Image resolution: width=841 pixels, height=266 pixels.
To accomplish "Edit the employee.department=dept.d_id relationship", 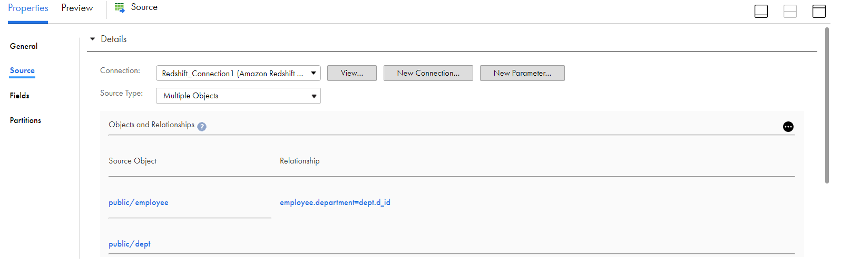I will point(335,202).
